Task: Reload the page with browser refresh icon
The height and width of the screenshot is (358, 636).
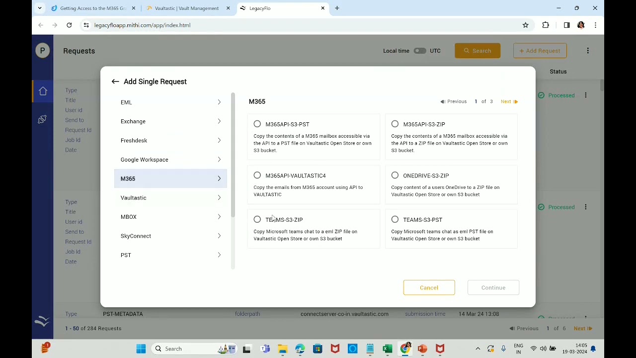Action: coord(69,25)
